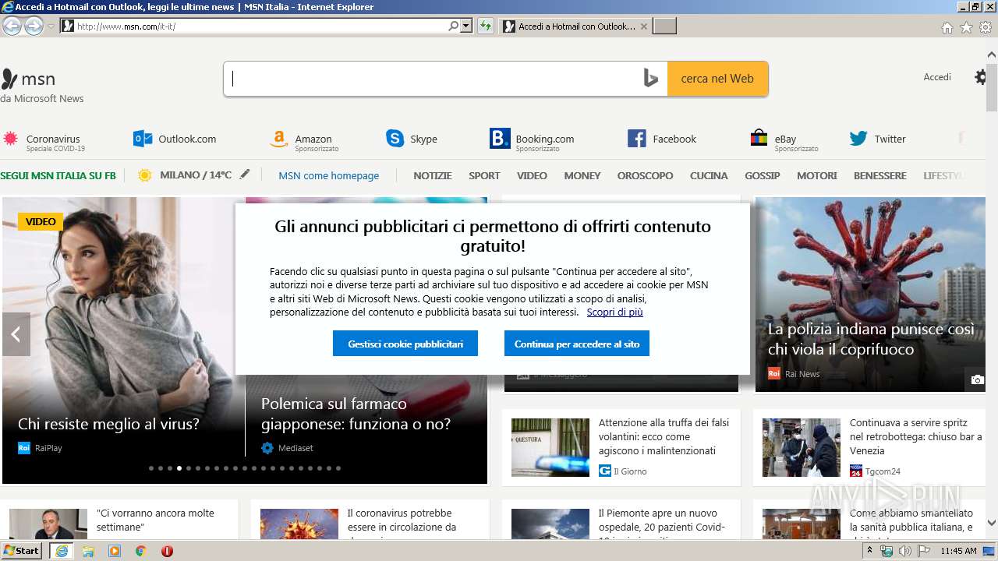The width and height of the screenshot is (998, 561).
Task: Open the SPORT menu item
Action: click(484, 175)
